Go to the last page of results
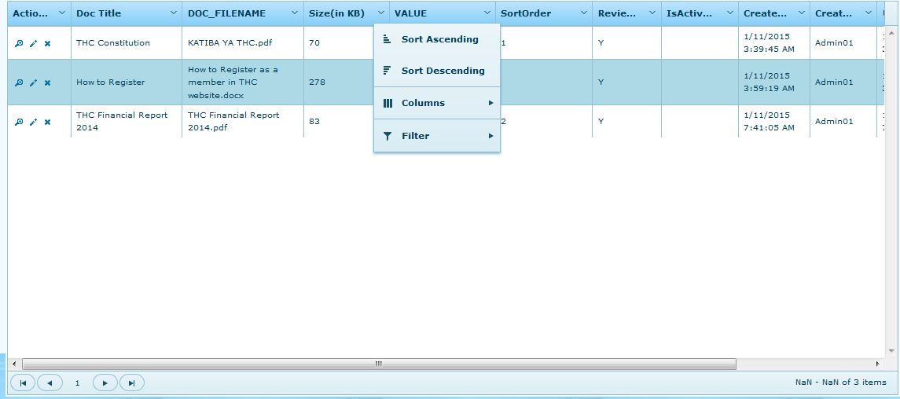Viewport: 900px width, 399px height. [x=132, y=383]
